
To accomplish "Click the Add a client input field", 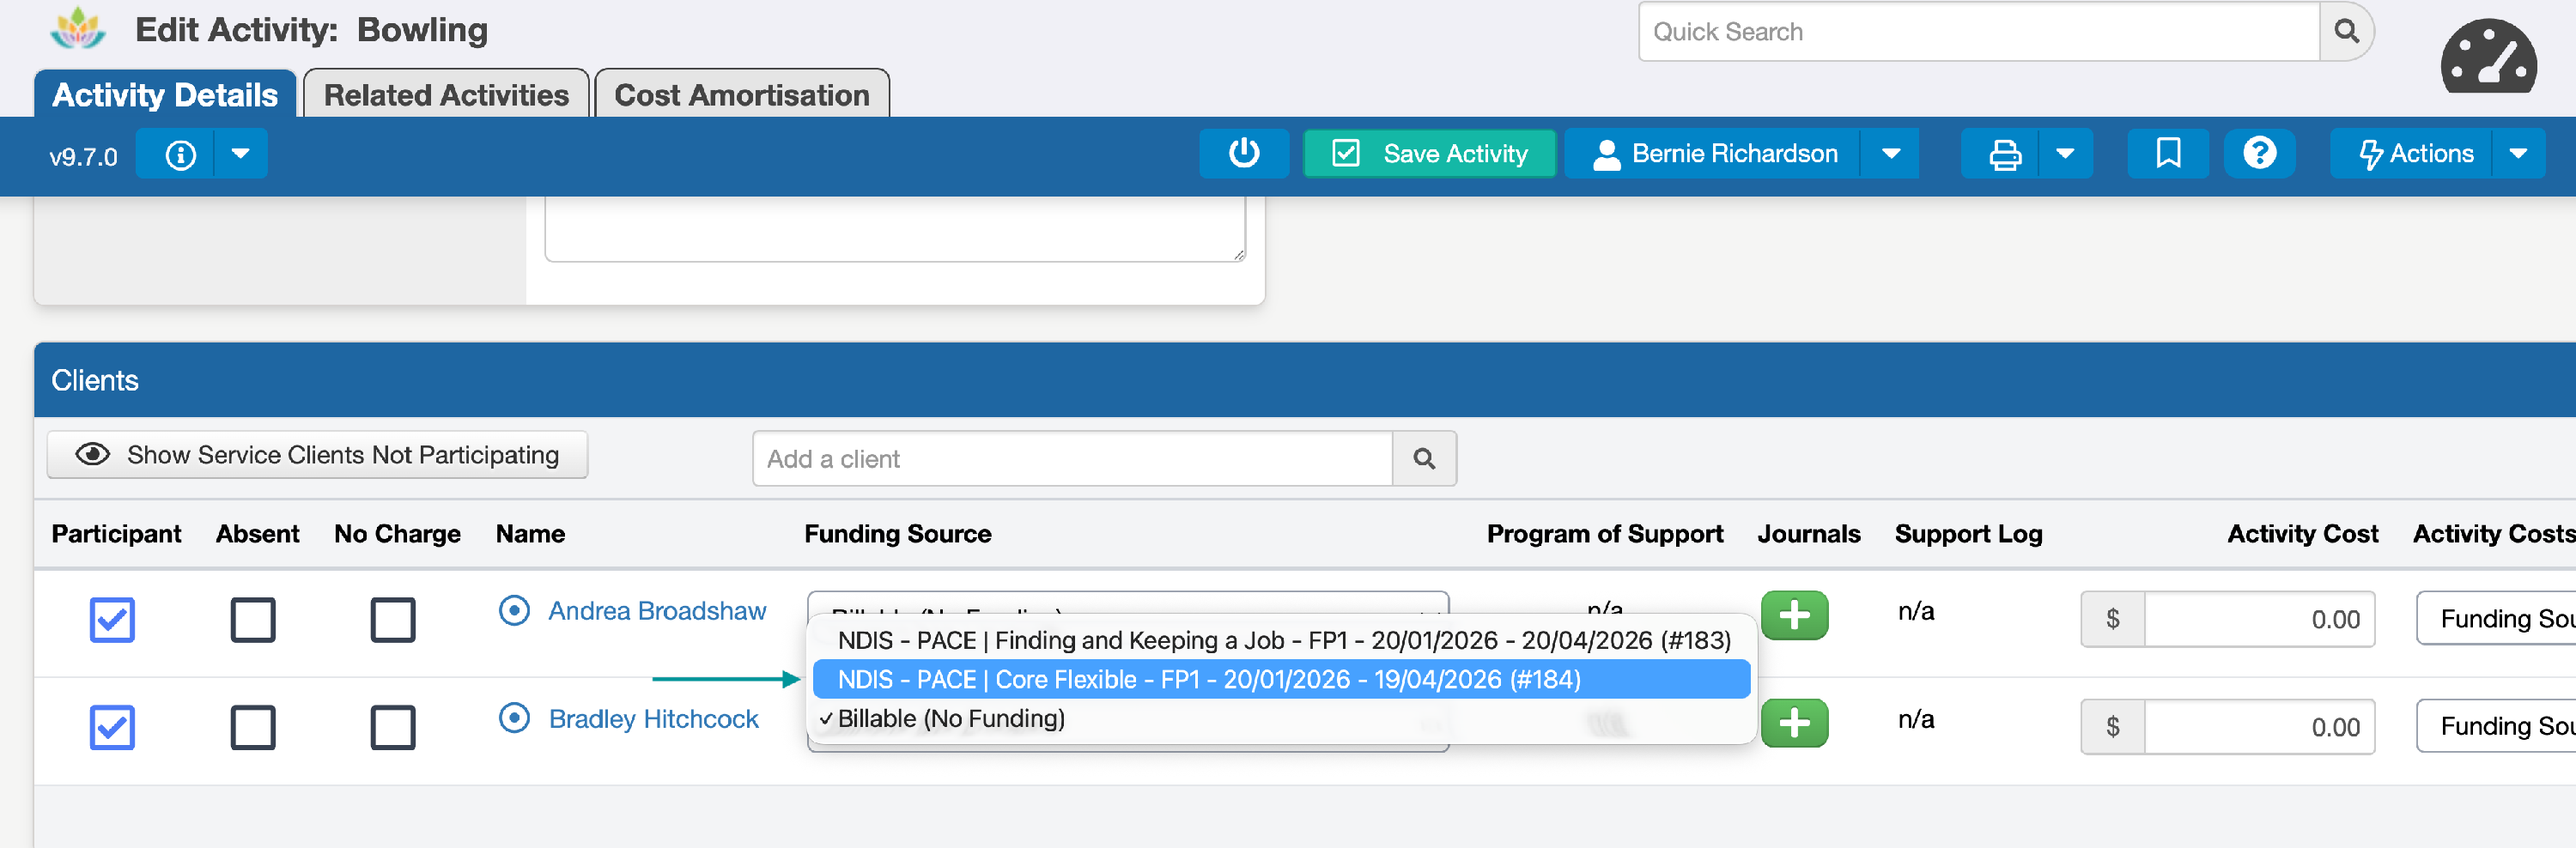I will pos(1073,459).
